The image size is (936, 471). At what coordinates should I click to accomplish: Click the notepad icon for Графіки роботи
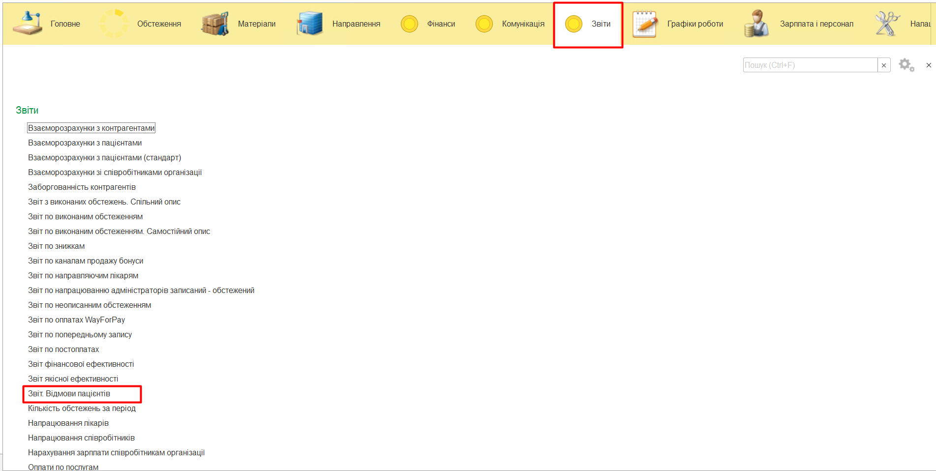pyautogui.click(x=645, y=24)
